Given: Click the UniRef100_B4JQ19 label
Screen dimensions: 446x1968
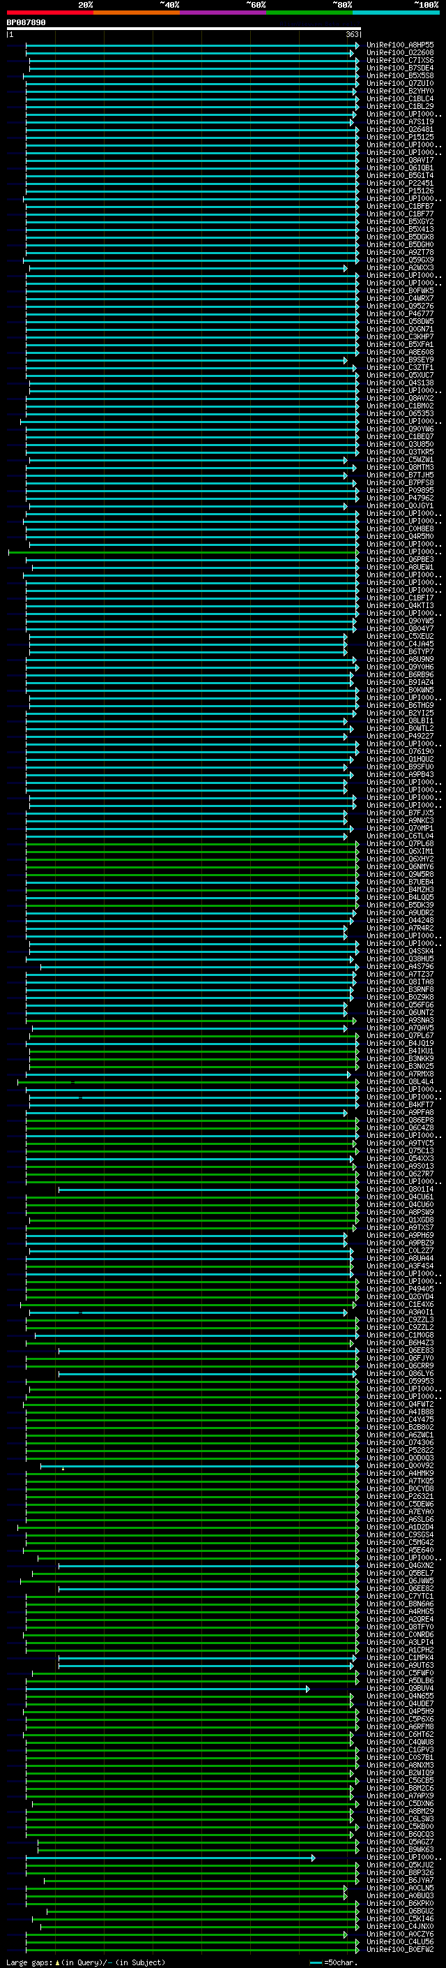Looking at the screenshot, I should (x=400, y=1043).
